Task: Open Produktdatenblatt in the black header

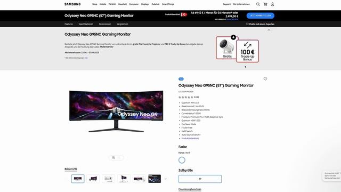Action: (173, 14)
